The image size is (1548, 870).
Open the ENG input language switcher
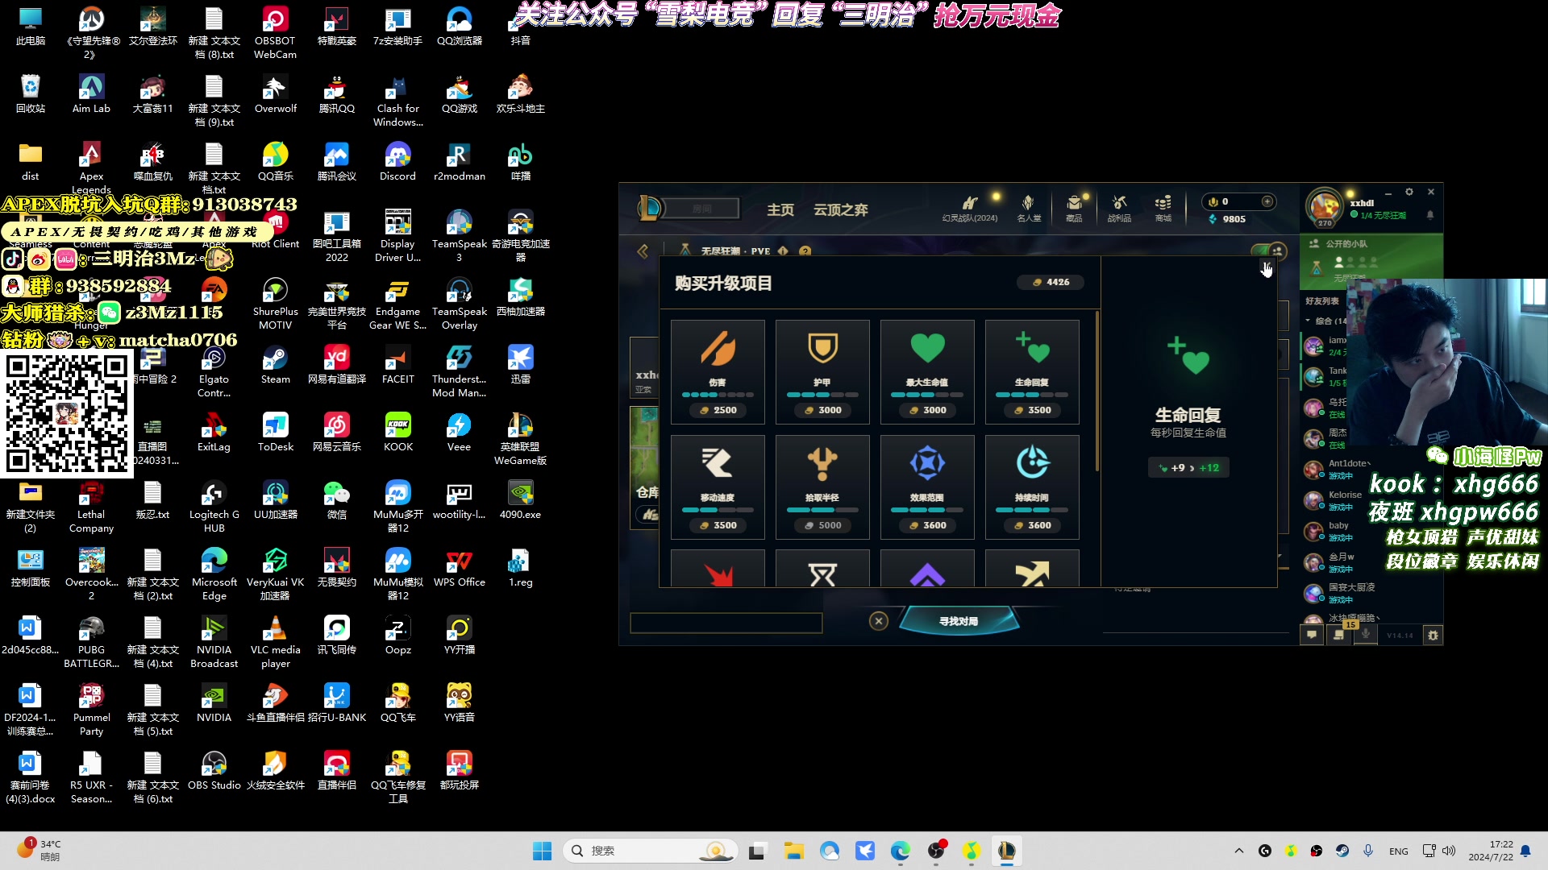coord(1399,851)
